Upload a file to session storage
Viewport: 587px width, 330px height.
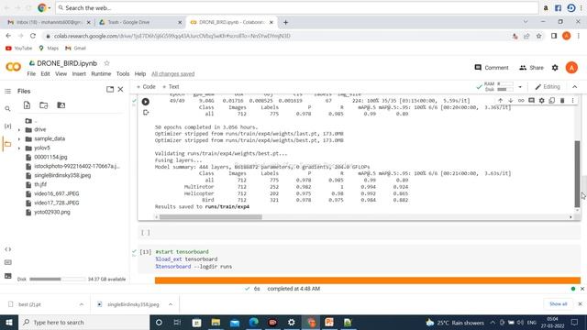[x=27, y=105]
